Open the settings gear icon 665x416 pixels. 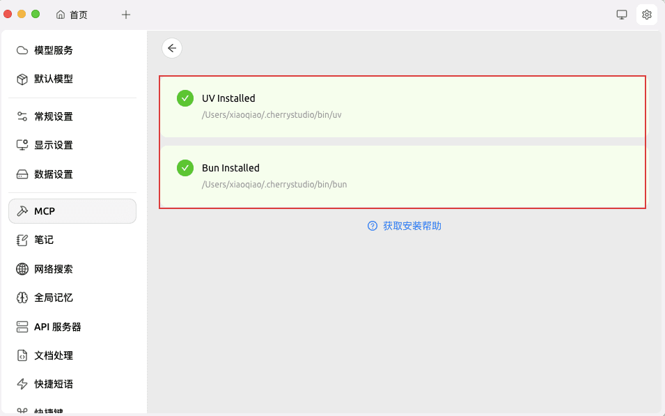coord(646,15)
